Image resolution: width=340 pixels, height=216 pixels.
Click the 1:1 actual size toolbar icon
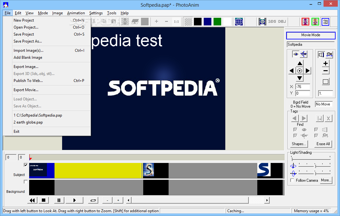pyautogui.click(x=176, y=22)
